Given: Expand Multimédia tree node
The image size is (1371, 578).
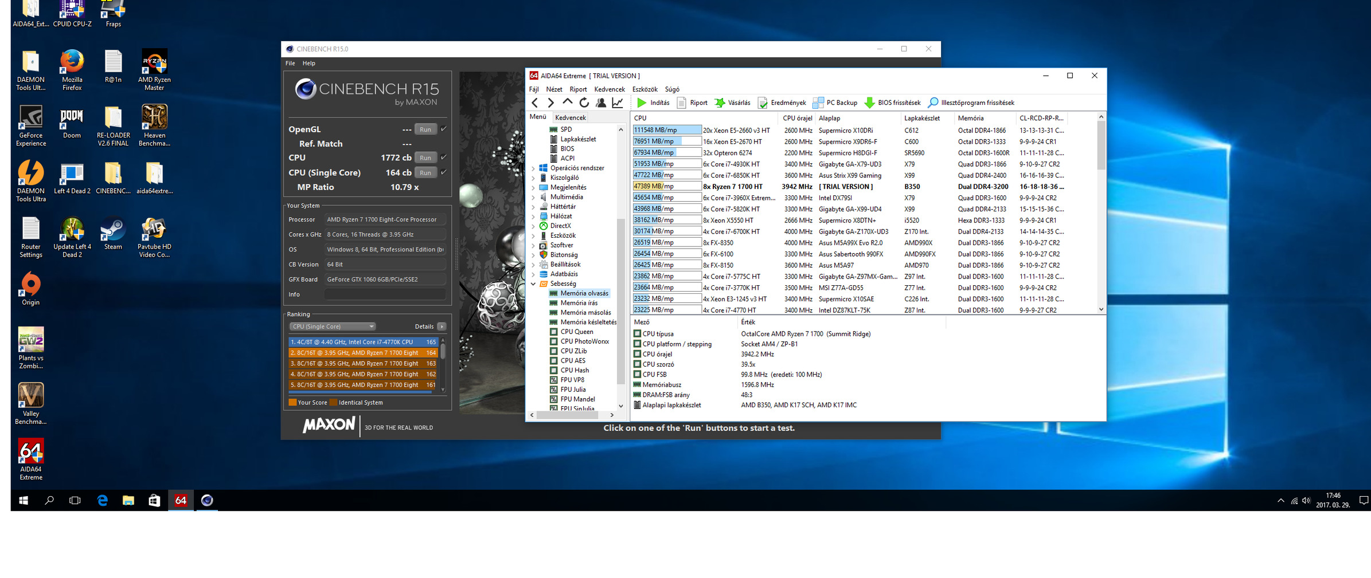Looking at the screenshot, I should (533, 197).
